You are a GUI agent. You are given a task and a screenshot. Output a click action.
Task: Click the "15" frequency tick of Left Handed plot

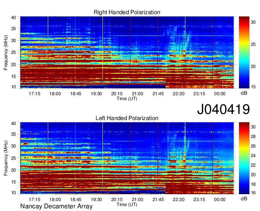13,182
